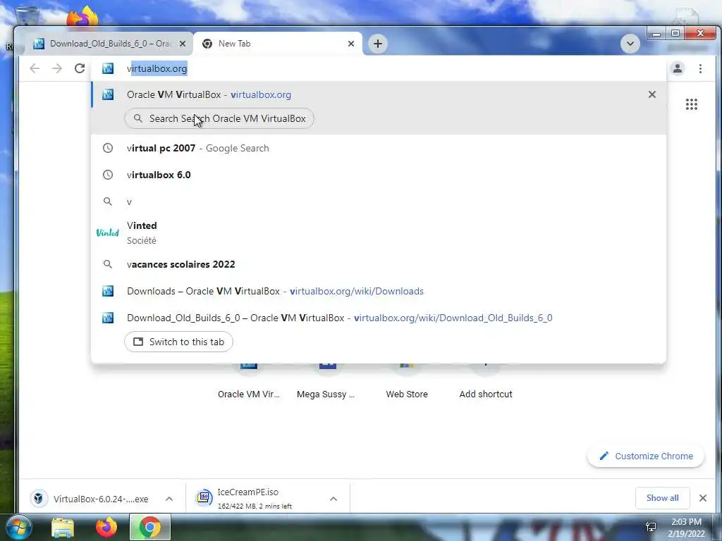Select the New Tab tab
Screen dimensions: 722x541
click(x=278, y=44)
